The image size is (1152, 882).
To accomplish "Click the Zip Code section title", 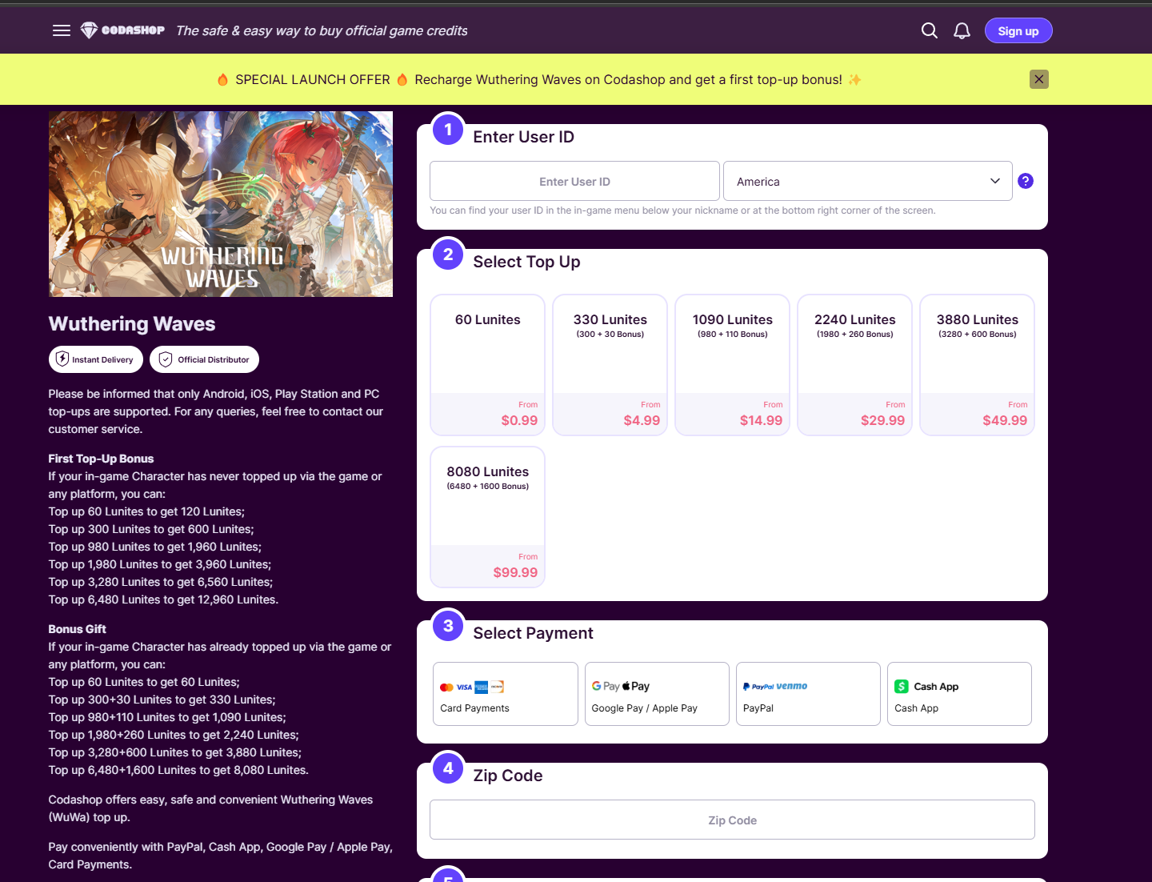I will 508,776.
